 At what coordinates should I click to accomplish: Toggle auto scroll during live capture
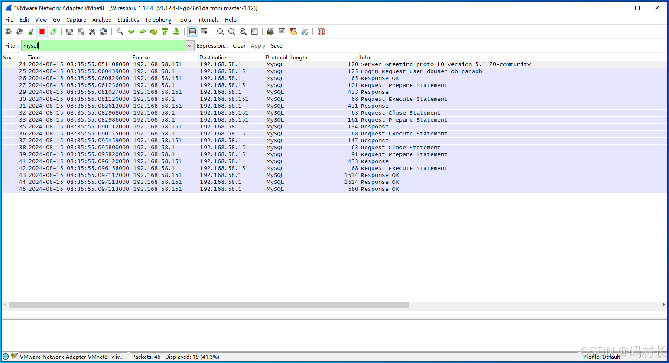pyautogui.click(x=204, y=32)
